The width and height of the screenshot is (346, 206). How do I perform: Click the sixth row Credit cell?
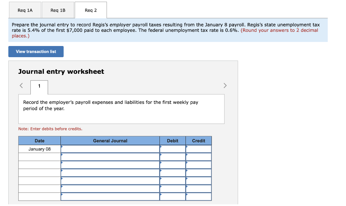coord(199,188)
